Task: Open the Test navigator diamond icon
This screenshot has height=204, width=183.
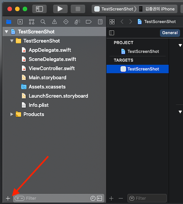Action: point(66,22)
